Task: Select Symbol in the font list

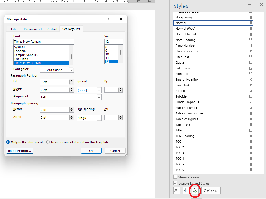Action: pyautogui.click(x=19, y=47)
